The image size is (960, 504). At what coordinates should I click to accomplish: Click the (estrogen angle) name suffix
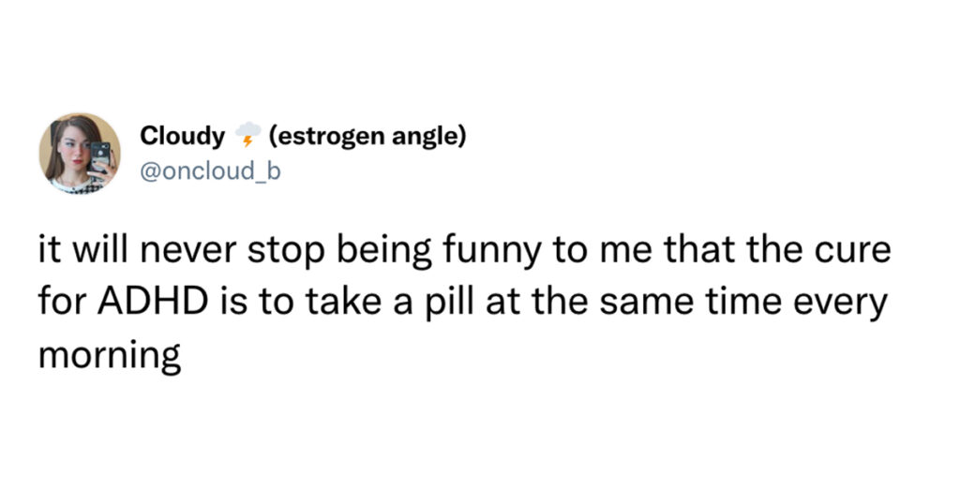coord(367,136)
